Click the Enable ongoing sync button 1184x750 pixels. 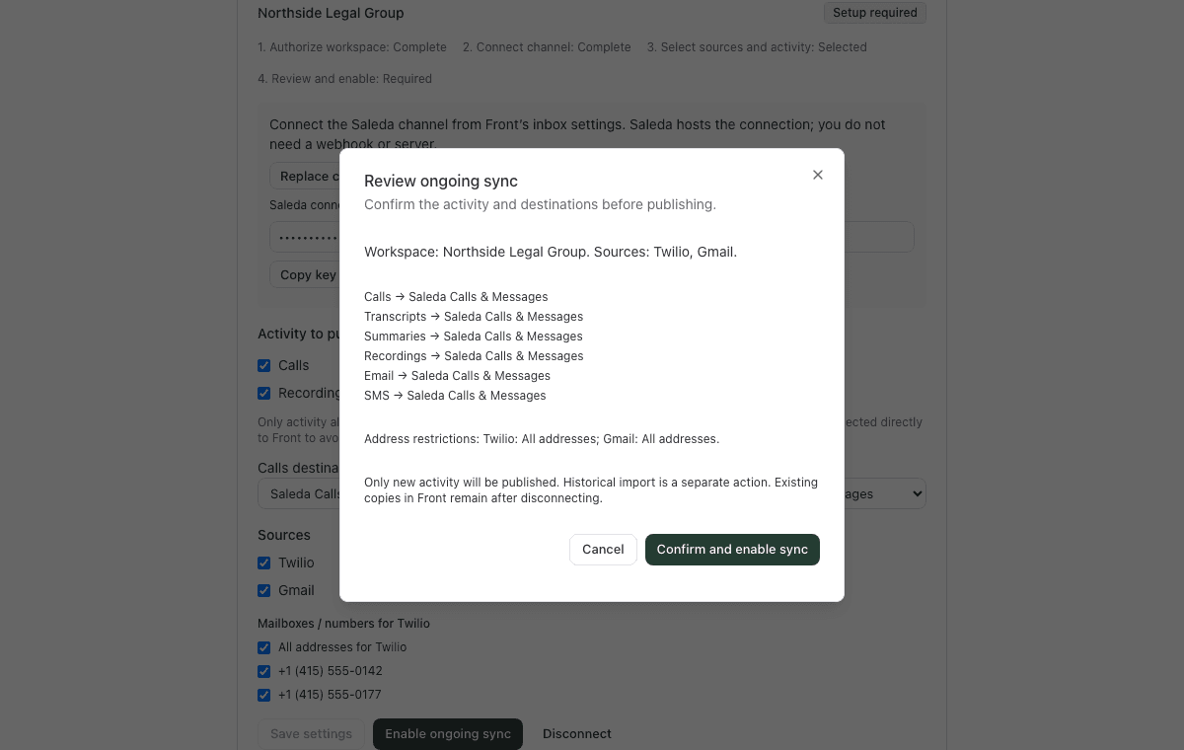[x=448, y=734]
